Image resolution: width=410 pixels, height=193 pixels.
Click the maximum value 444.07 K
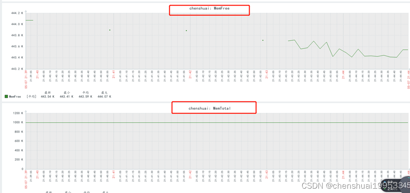(104, 96)
